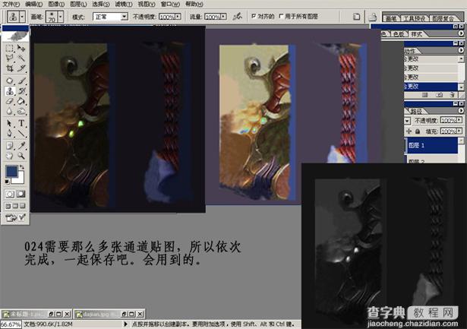Jump to ImageReady button
The height and width of the screenshot is (329, 467).
(x=15, y=218)
